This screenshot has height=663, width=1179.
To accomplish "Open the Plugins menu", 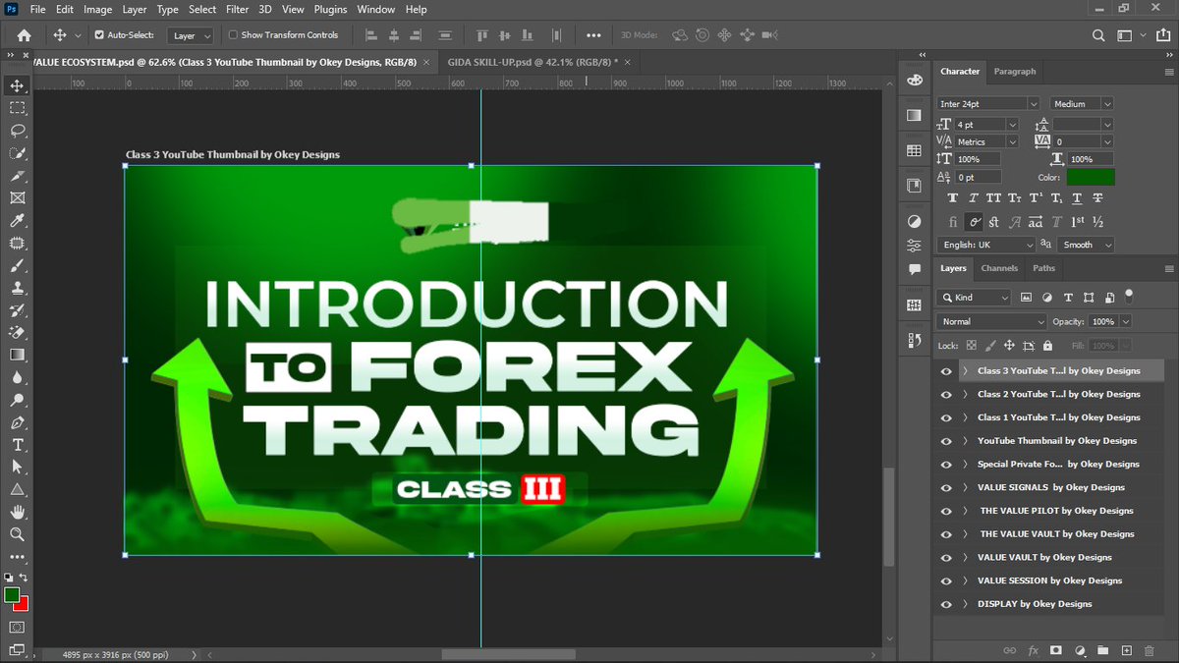I will (331, 9).
